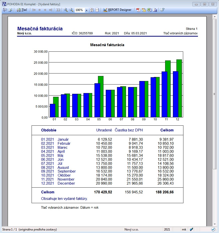Image resolution: width=219 pixels, height=233 pixels.
Task: Click the zoom out magnifier icon
Action: tap(71, 10)
